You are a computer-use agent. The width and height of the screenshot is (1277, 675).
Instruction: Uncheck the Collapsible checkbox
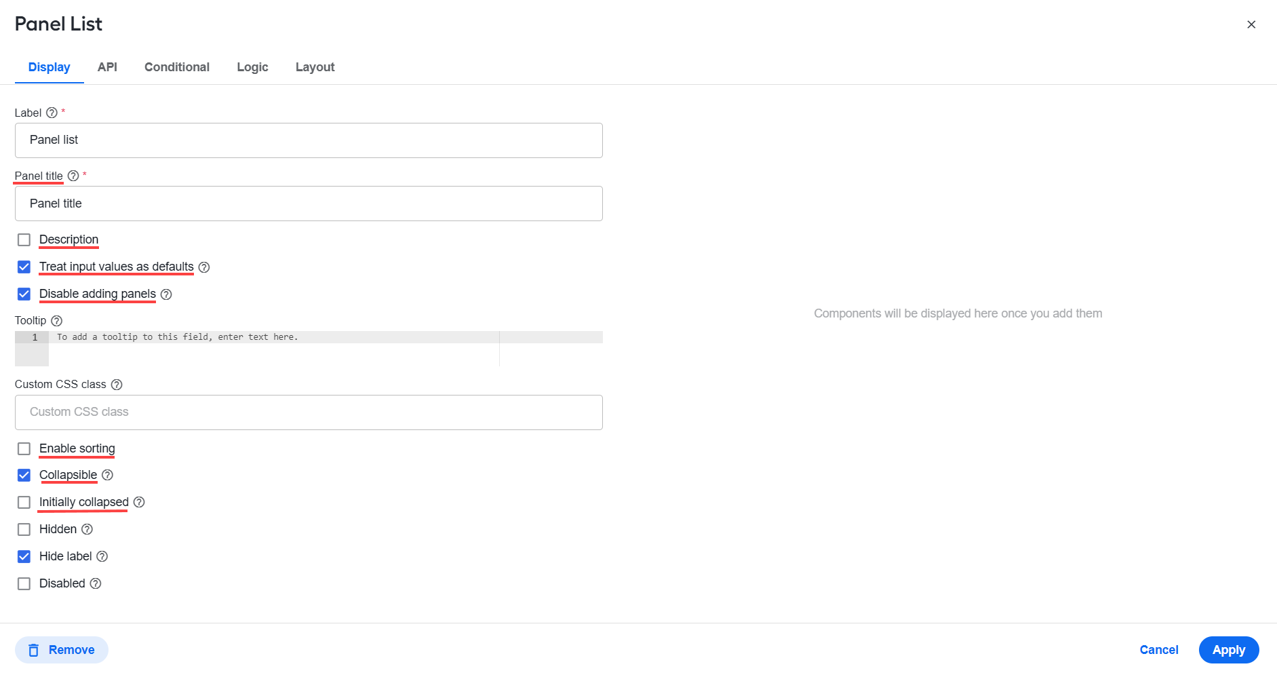tap(24, 476)
